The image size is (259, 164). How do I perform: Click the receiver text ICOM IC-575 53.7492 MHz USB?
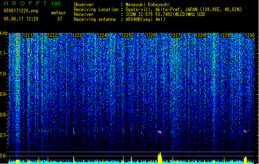point(166,14)
